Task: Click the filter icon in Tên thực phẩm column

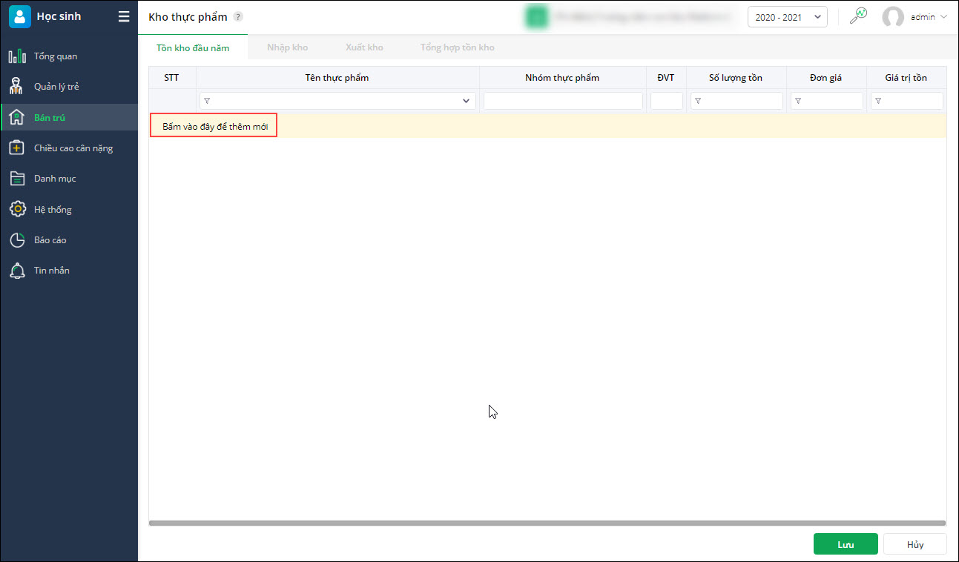Action: click(207, 101)
